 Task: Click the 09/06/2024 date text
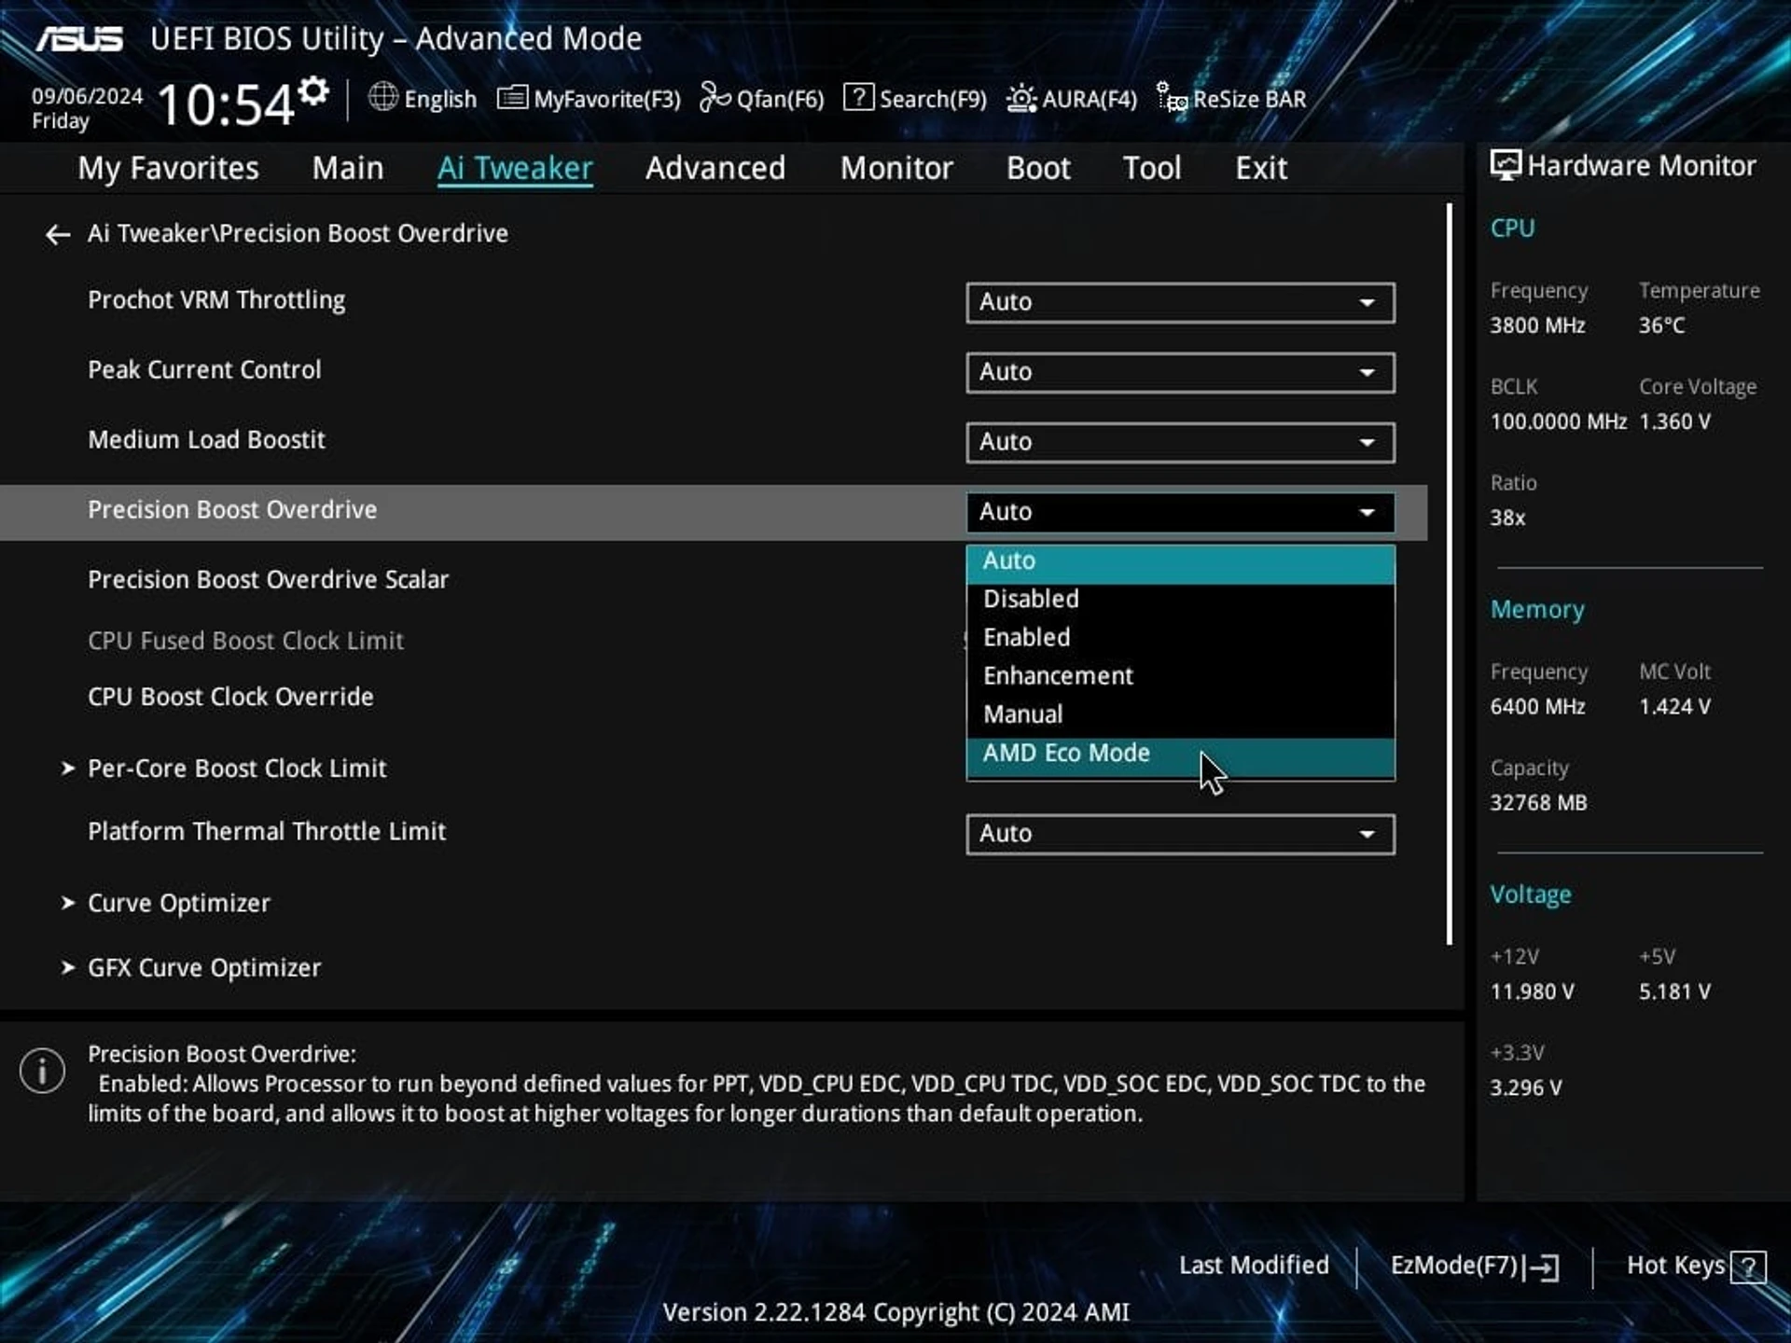[x=87, y=96]
